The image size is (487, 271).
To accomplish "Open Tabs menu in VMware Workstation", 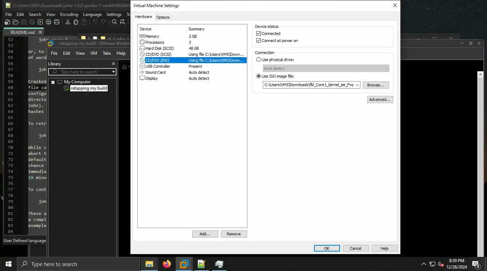I will point(107,53).
